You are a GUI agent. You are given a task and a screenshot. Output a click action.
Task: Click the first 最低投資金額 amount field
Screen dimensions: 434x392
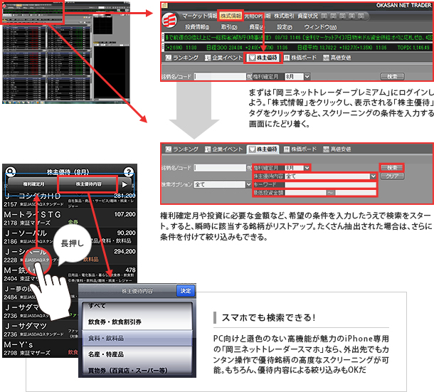click(305, 193)
